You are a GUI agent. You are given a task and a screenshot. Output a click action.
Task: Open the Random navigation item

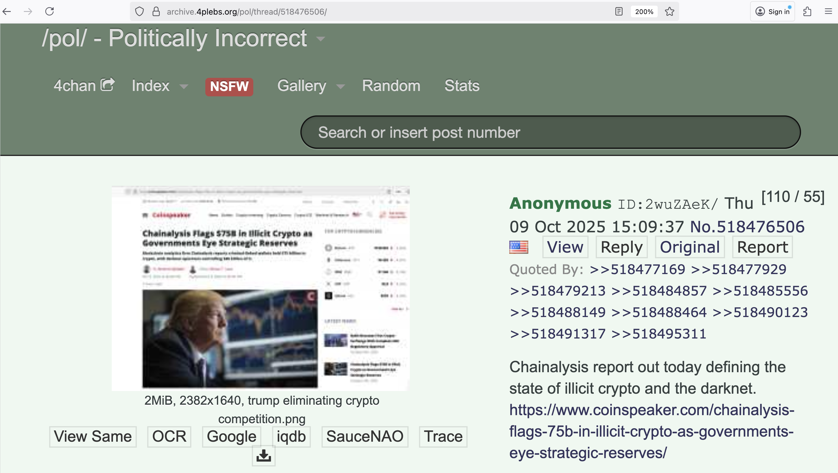point(391,86)
